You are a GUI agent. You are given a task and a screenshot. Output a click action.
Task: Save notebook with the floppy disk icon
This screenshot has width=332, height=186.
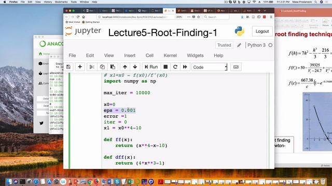coord(68,67)
